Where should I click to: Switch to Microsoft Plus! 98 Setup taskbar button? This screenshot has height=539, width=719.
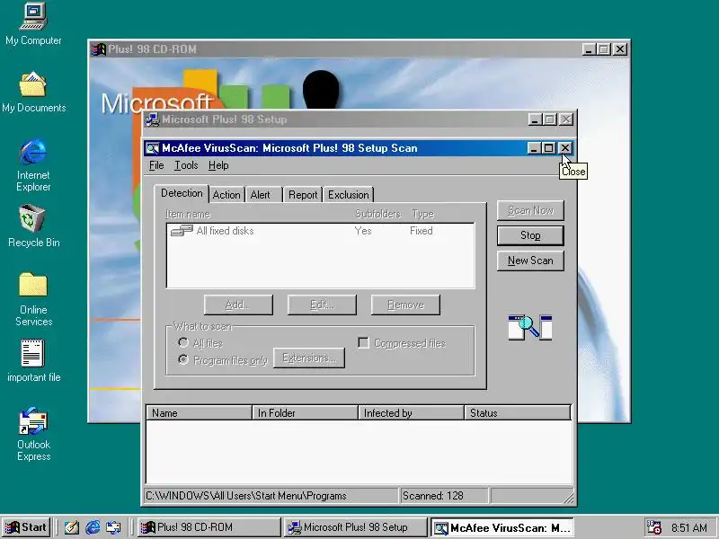tap(355, 527)
